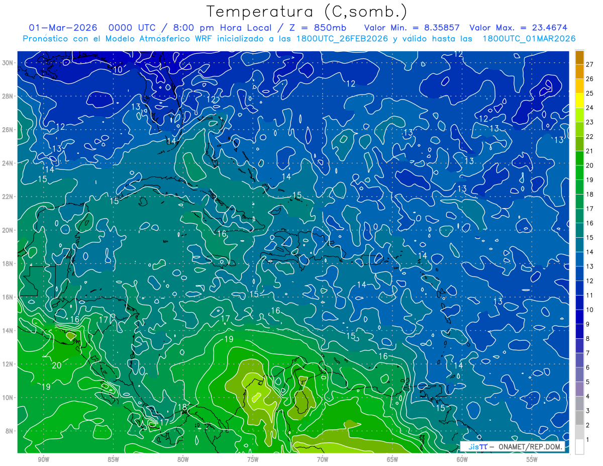The height and width of the screenshot is (466, 603).
Task: Click the light gray color bar segment between 1 and 2
Action: [579, 432]
